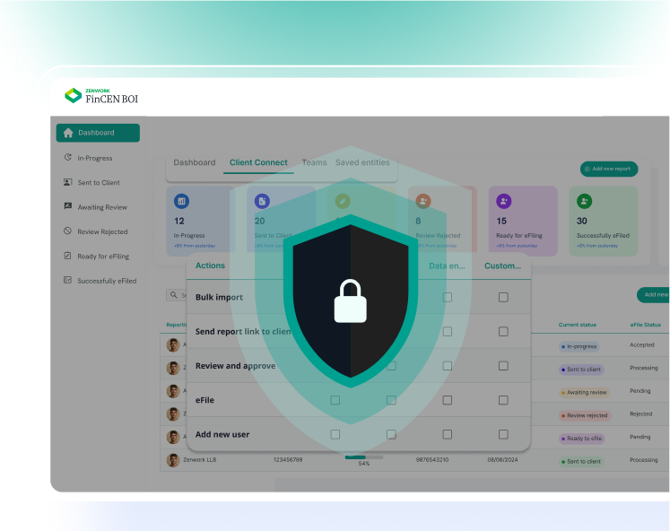Open the Saved entities tab
The height and width of the screenshot is (531, 670).
(362, 162)
